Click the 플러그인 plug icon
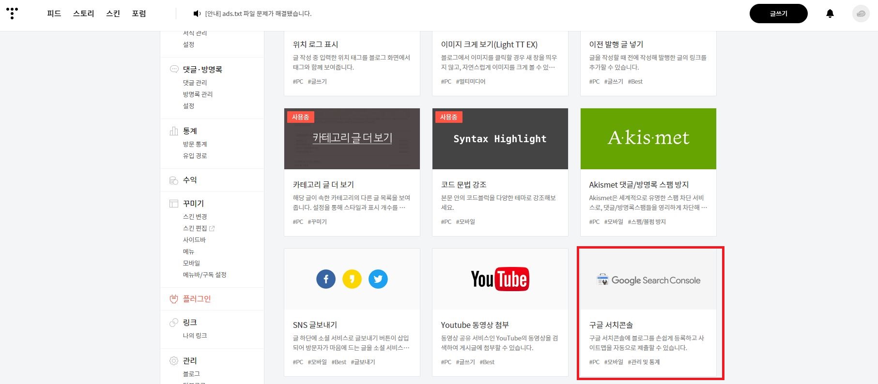This screenshot has width=878, height=384. (174, 299)
